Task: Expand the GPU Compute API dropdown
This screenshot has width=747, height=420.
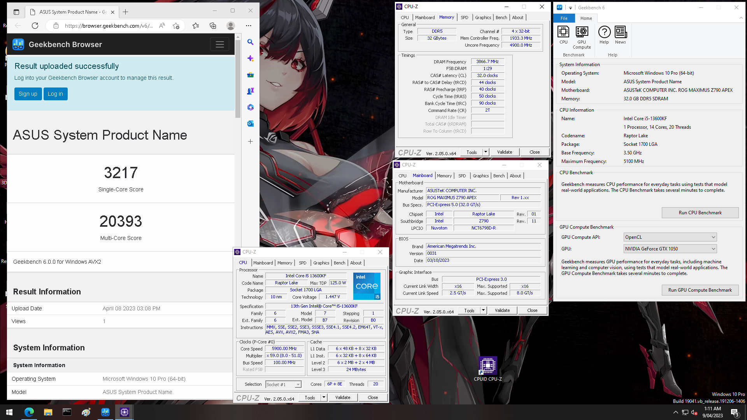Action: [670, 237]
